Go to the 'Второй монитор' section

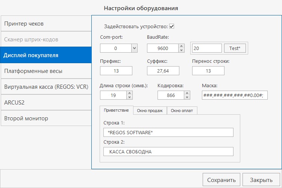click(46, 118)
